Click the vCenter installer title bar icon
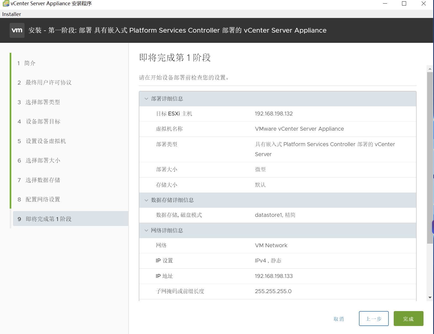 [6, 4]
